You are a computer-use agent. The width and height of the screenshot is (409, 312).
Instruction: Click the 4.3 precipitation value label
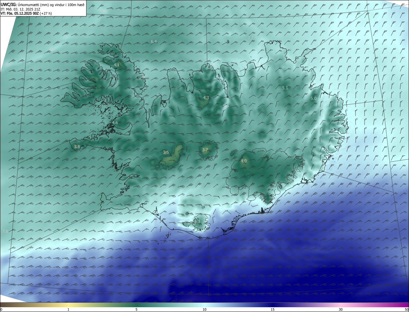(206, 98)
